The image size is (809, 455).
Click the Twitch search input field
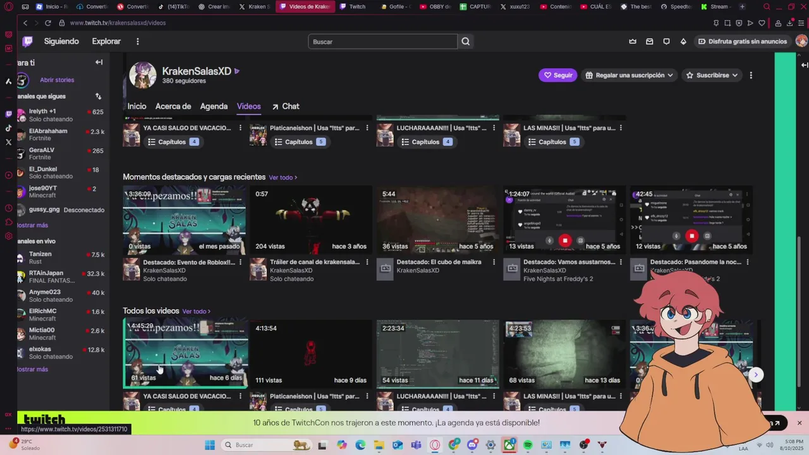coord(382,42)
